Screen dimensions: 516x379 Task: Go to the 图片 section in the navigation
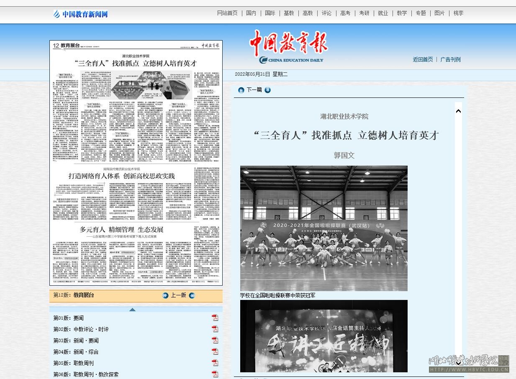click(x=439, y=13)
